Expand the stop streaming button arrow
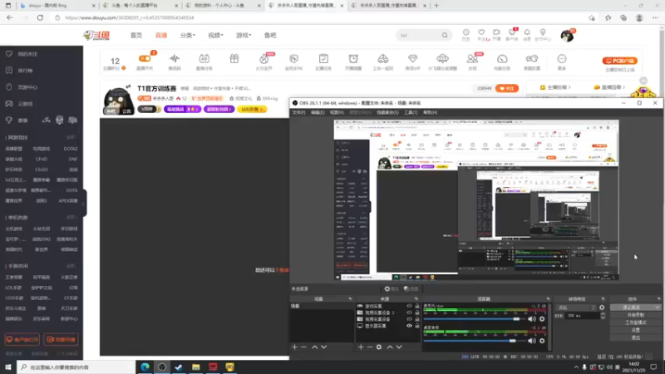Image resolution: width=665 pixels, height=374 pixels. pos(657,307)
